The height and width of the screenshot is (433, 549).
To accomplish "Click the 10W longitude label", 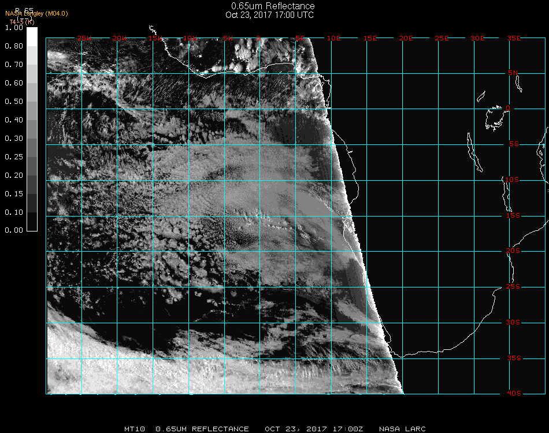I will [191, 38].
